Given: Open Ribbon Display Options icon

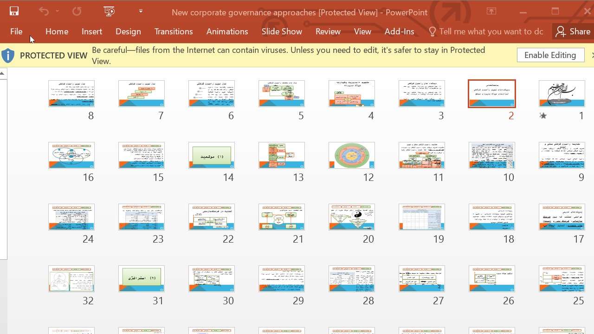Looking at the screenshot, I should click(491, 12).
